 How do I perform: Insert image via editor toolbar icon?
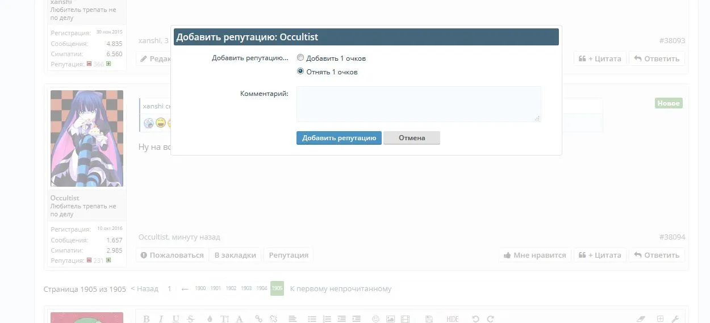(x=390, y=319)
